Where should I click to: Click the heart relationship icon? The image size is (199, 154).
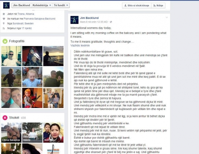(4, 19)
